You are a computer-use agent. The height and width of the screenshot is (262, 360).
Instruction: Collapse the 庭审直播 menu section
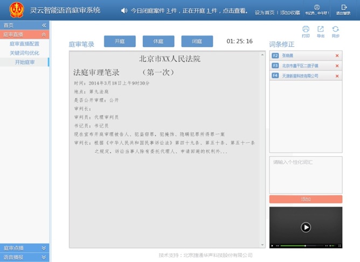(44, 34)
